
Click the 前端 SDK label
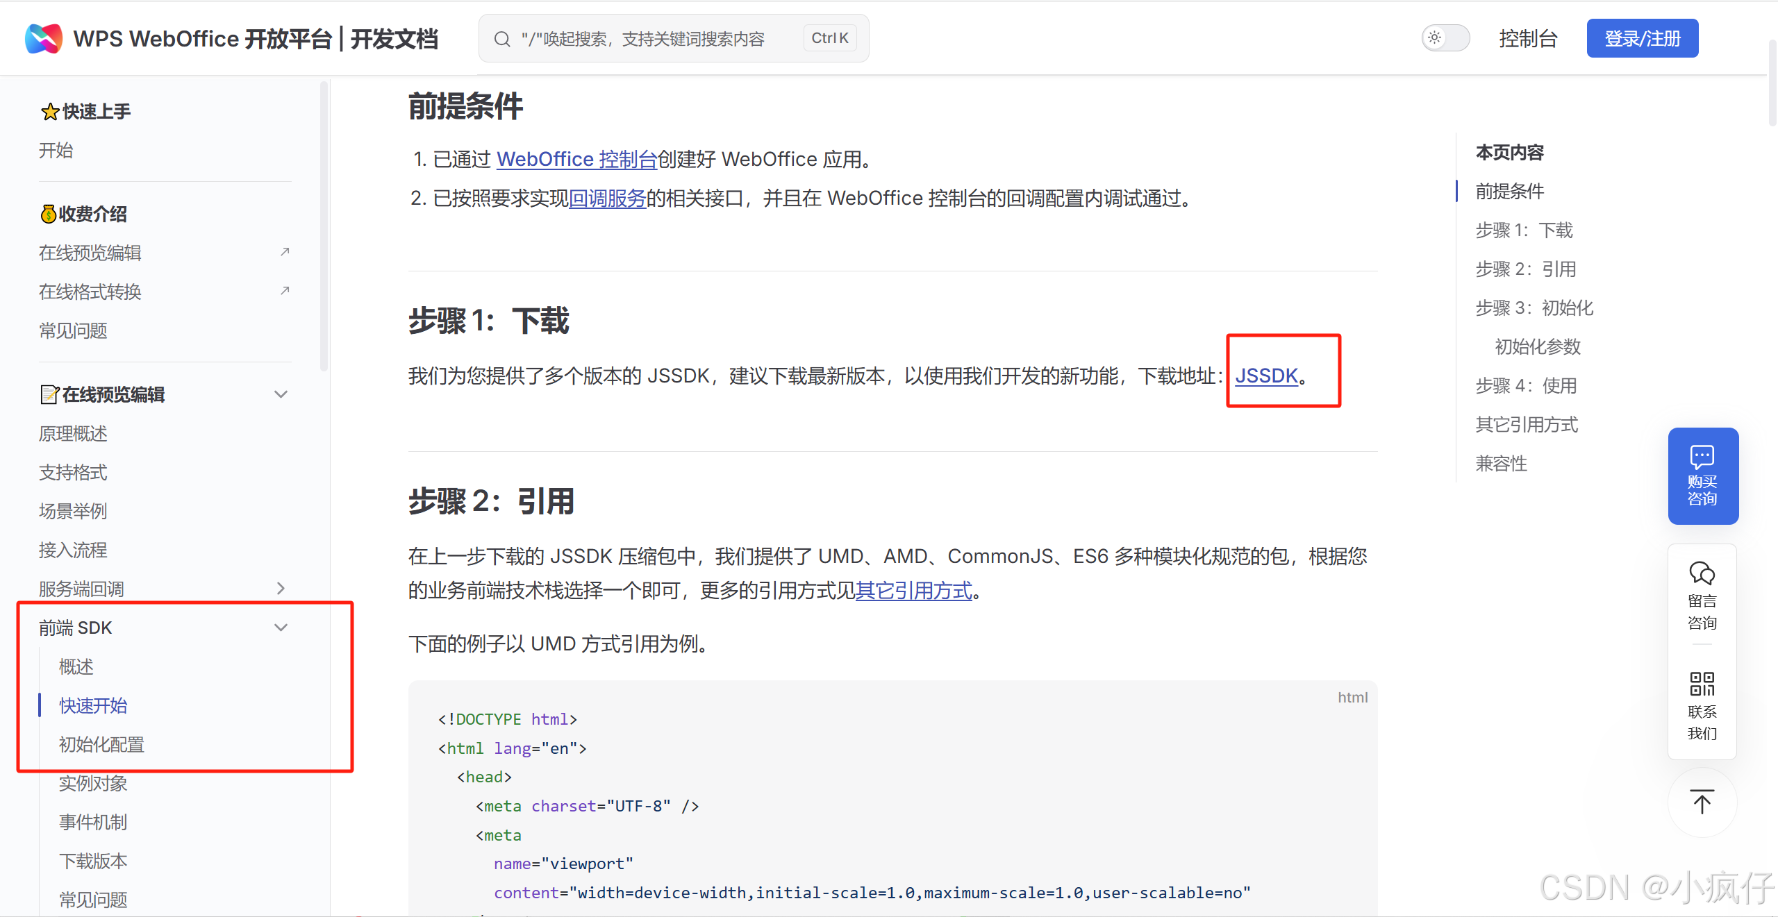(75, 628)
